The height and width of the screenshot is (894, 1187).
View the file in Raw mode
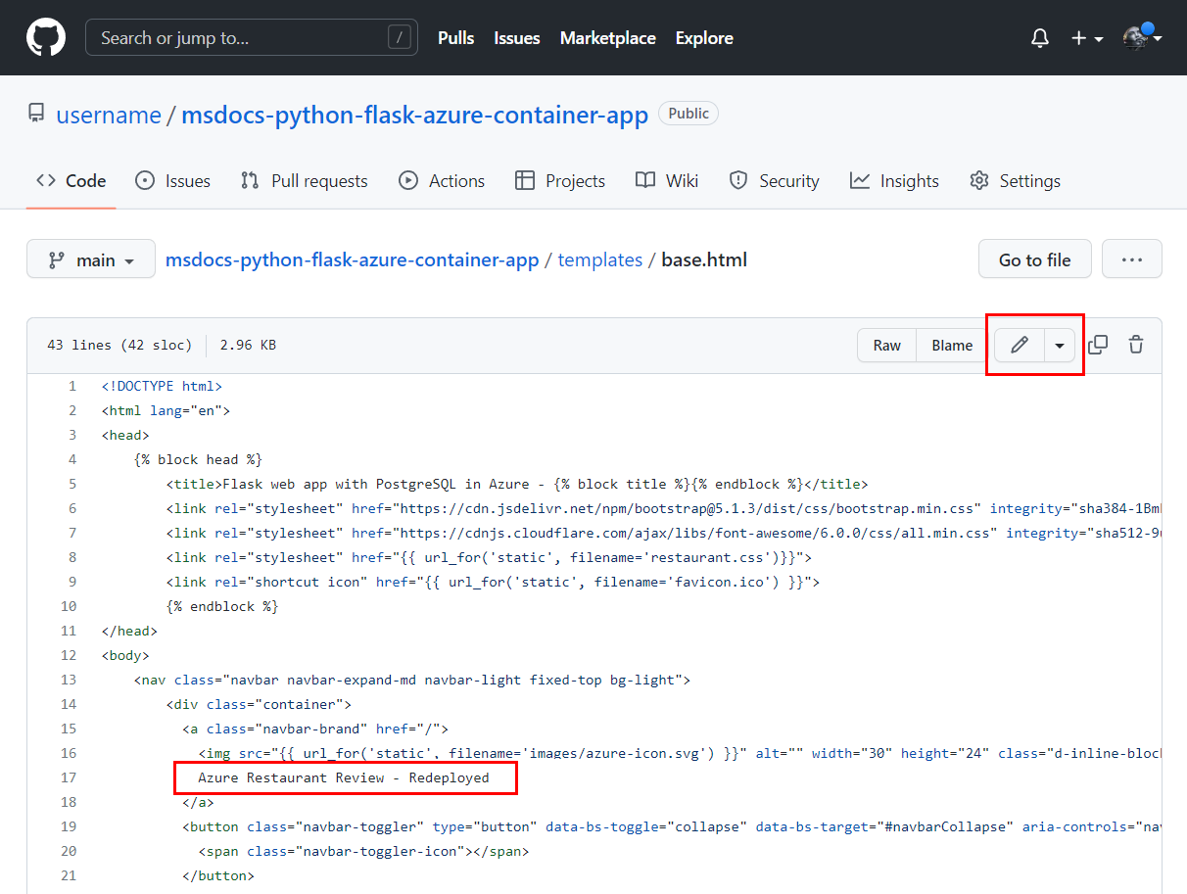coord(886,345)
